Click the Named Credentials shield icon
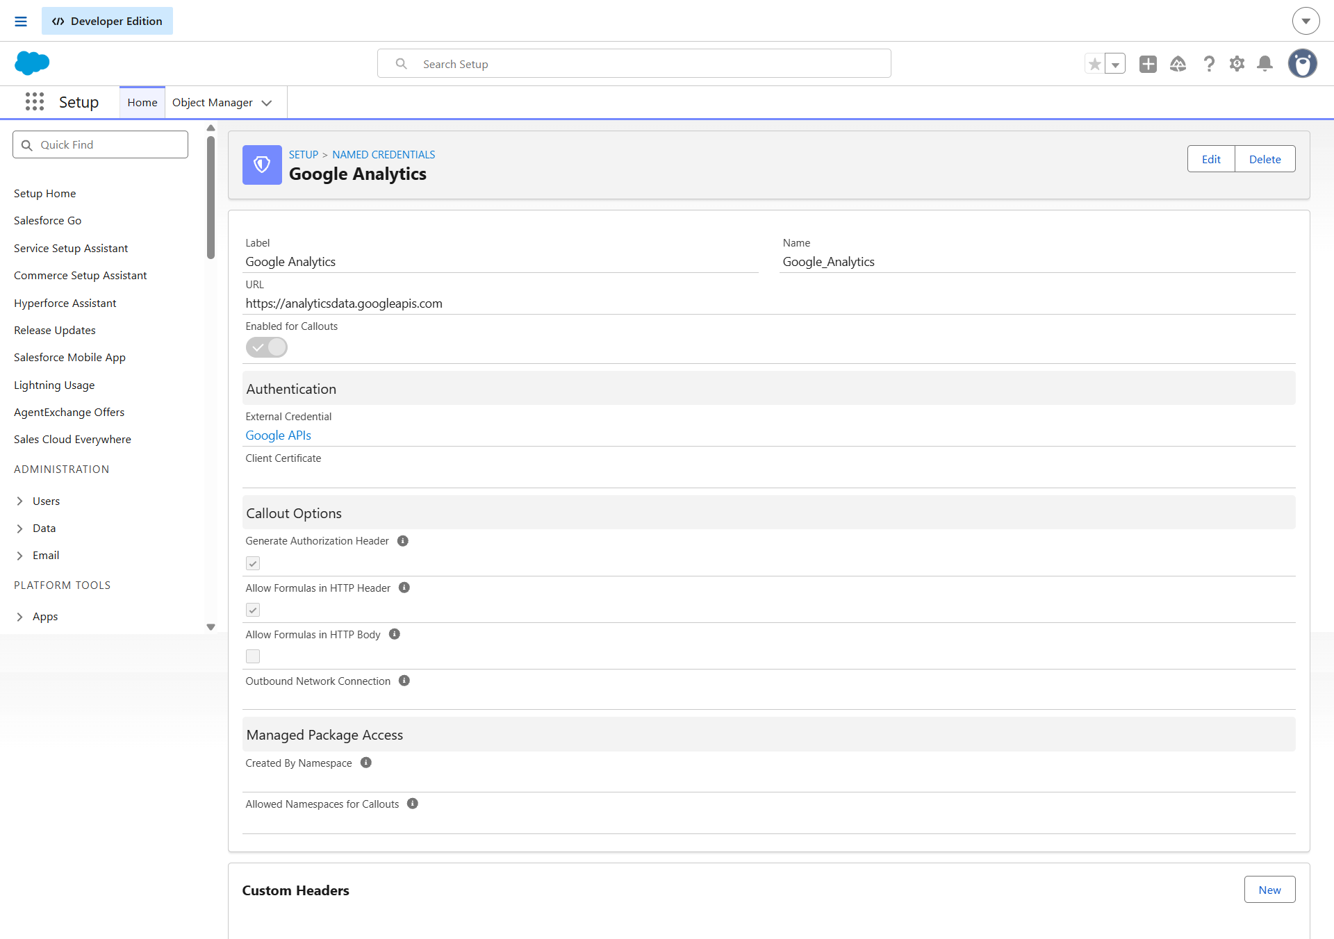This screenshot has width=1334, height=939. [x=262, y=165]
